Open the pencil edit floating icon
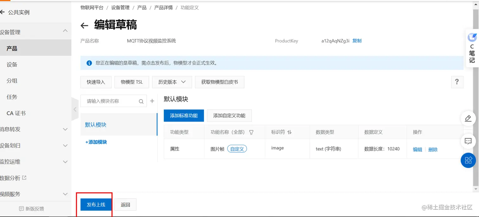This screenshot has height=217, width=479. (x=468, y=118)
